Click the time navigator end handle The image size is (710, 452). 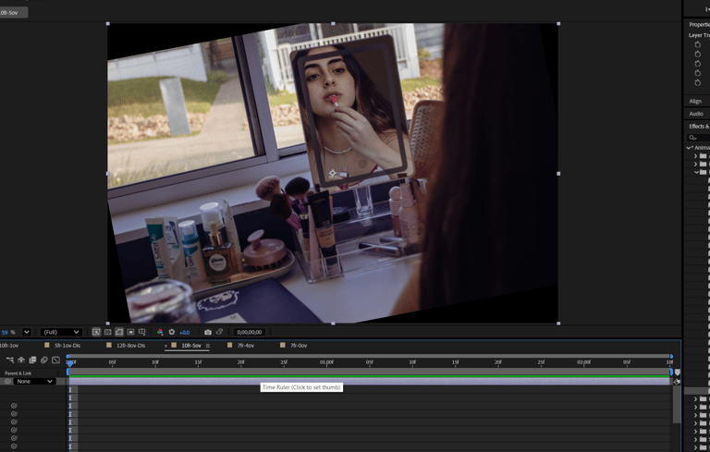[671, 357]
